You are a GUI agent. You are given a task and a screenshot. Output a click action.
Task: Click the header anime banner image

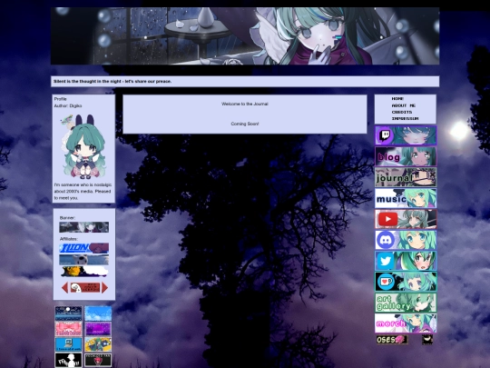click(245, 36)
